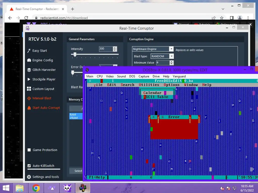Viewport: 258px width, 193px height.
Task: Click Windows Start button
Action: pos(6,188)
